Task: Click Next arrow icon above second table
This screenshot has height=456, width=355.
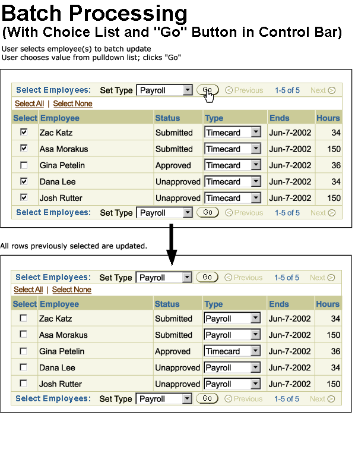Action: (x=331, y=278)
